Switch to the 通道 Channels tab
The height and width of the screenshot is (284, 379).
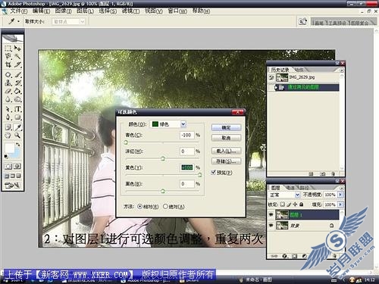click(x=290, y=188)
